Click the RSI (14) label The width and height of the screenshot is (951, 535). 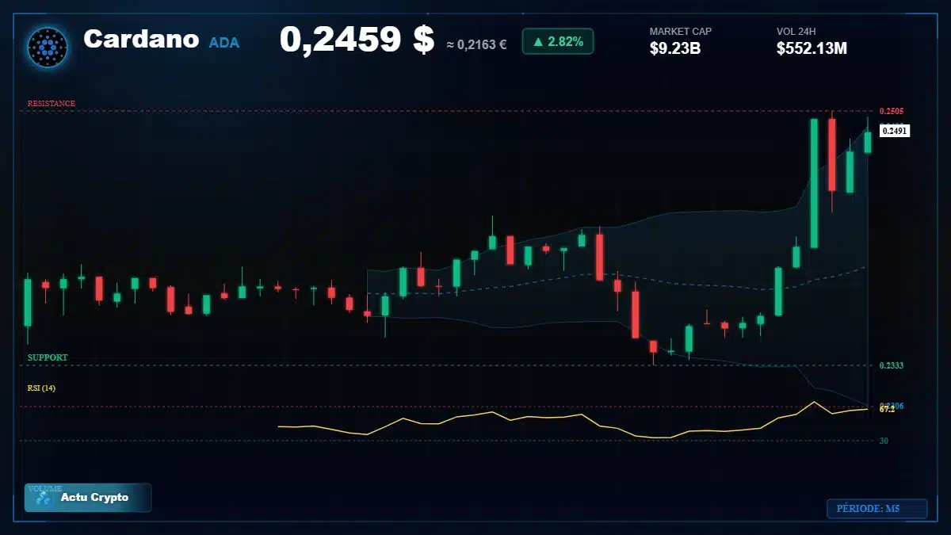41,388
